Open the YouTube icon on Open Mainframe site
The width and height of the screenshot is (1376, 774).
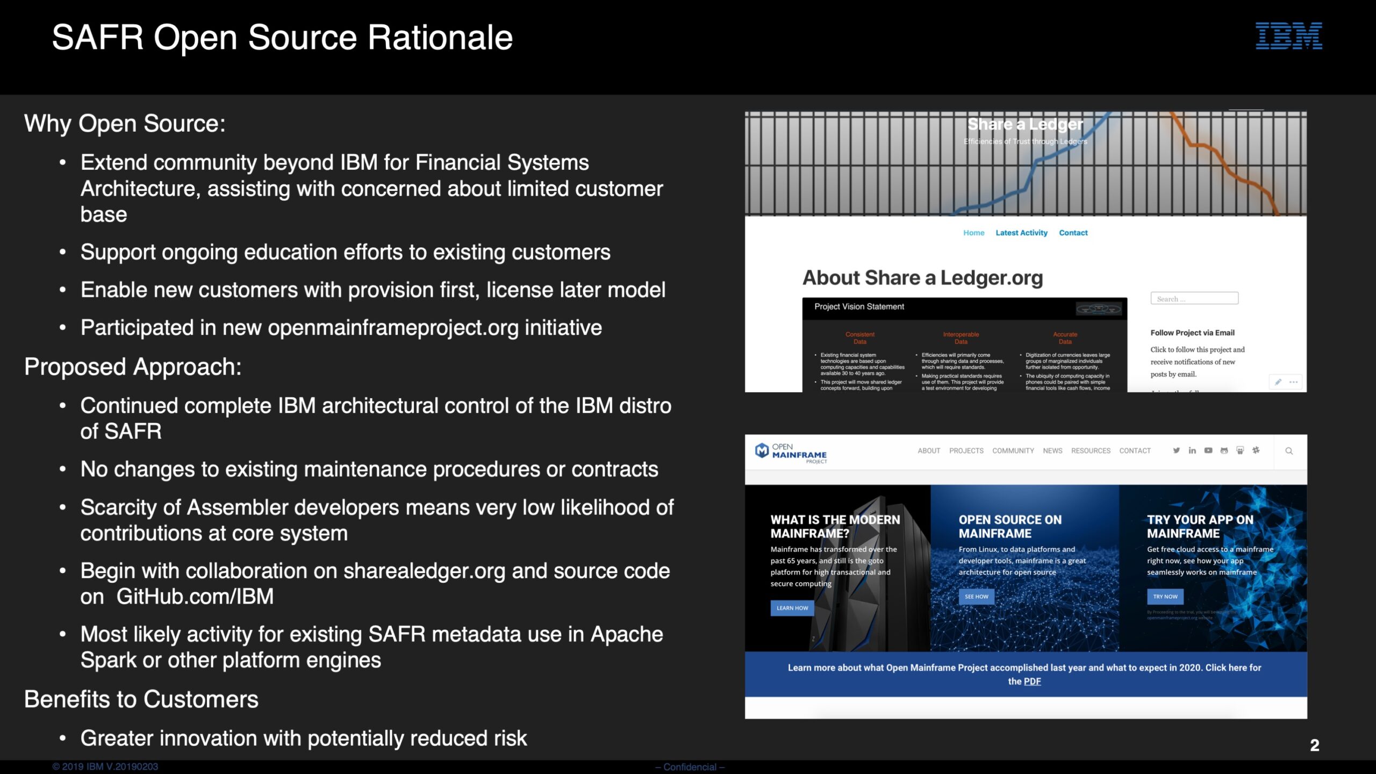(x=1208, y=450)
